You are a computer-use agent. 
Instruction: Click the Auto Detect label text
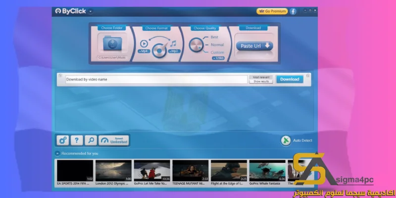pyautogui.click(x=302, y=141)
